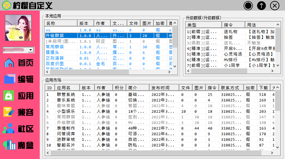Click the people community icon
Image resolution: width=285 pixels, height=159 pixels.
click(x=10, y=128)
